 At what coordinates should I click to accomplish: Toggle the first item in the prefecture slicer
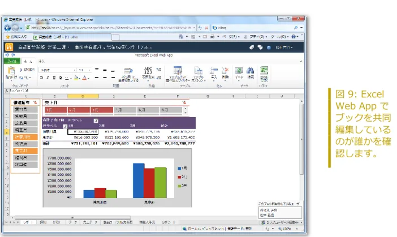tap(25, 109)
